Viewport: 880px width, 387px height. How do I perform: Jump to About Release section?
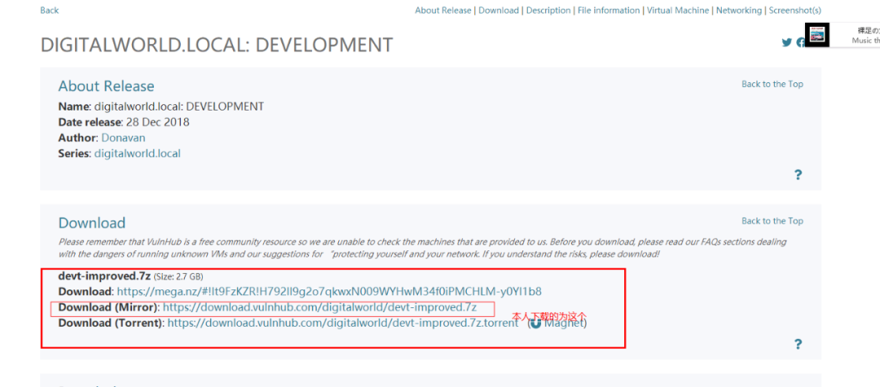443,10
